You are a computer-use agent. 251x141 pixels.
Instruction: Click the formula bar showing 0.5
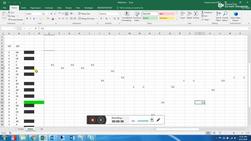(x=144, y=29)
